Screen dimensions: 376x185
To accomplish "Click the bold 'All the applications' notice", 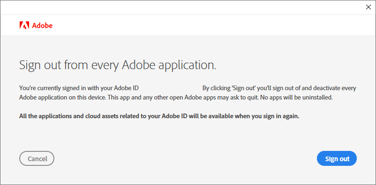I will point(159,116).
